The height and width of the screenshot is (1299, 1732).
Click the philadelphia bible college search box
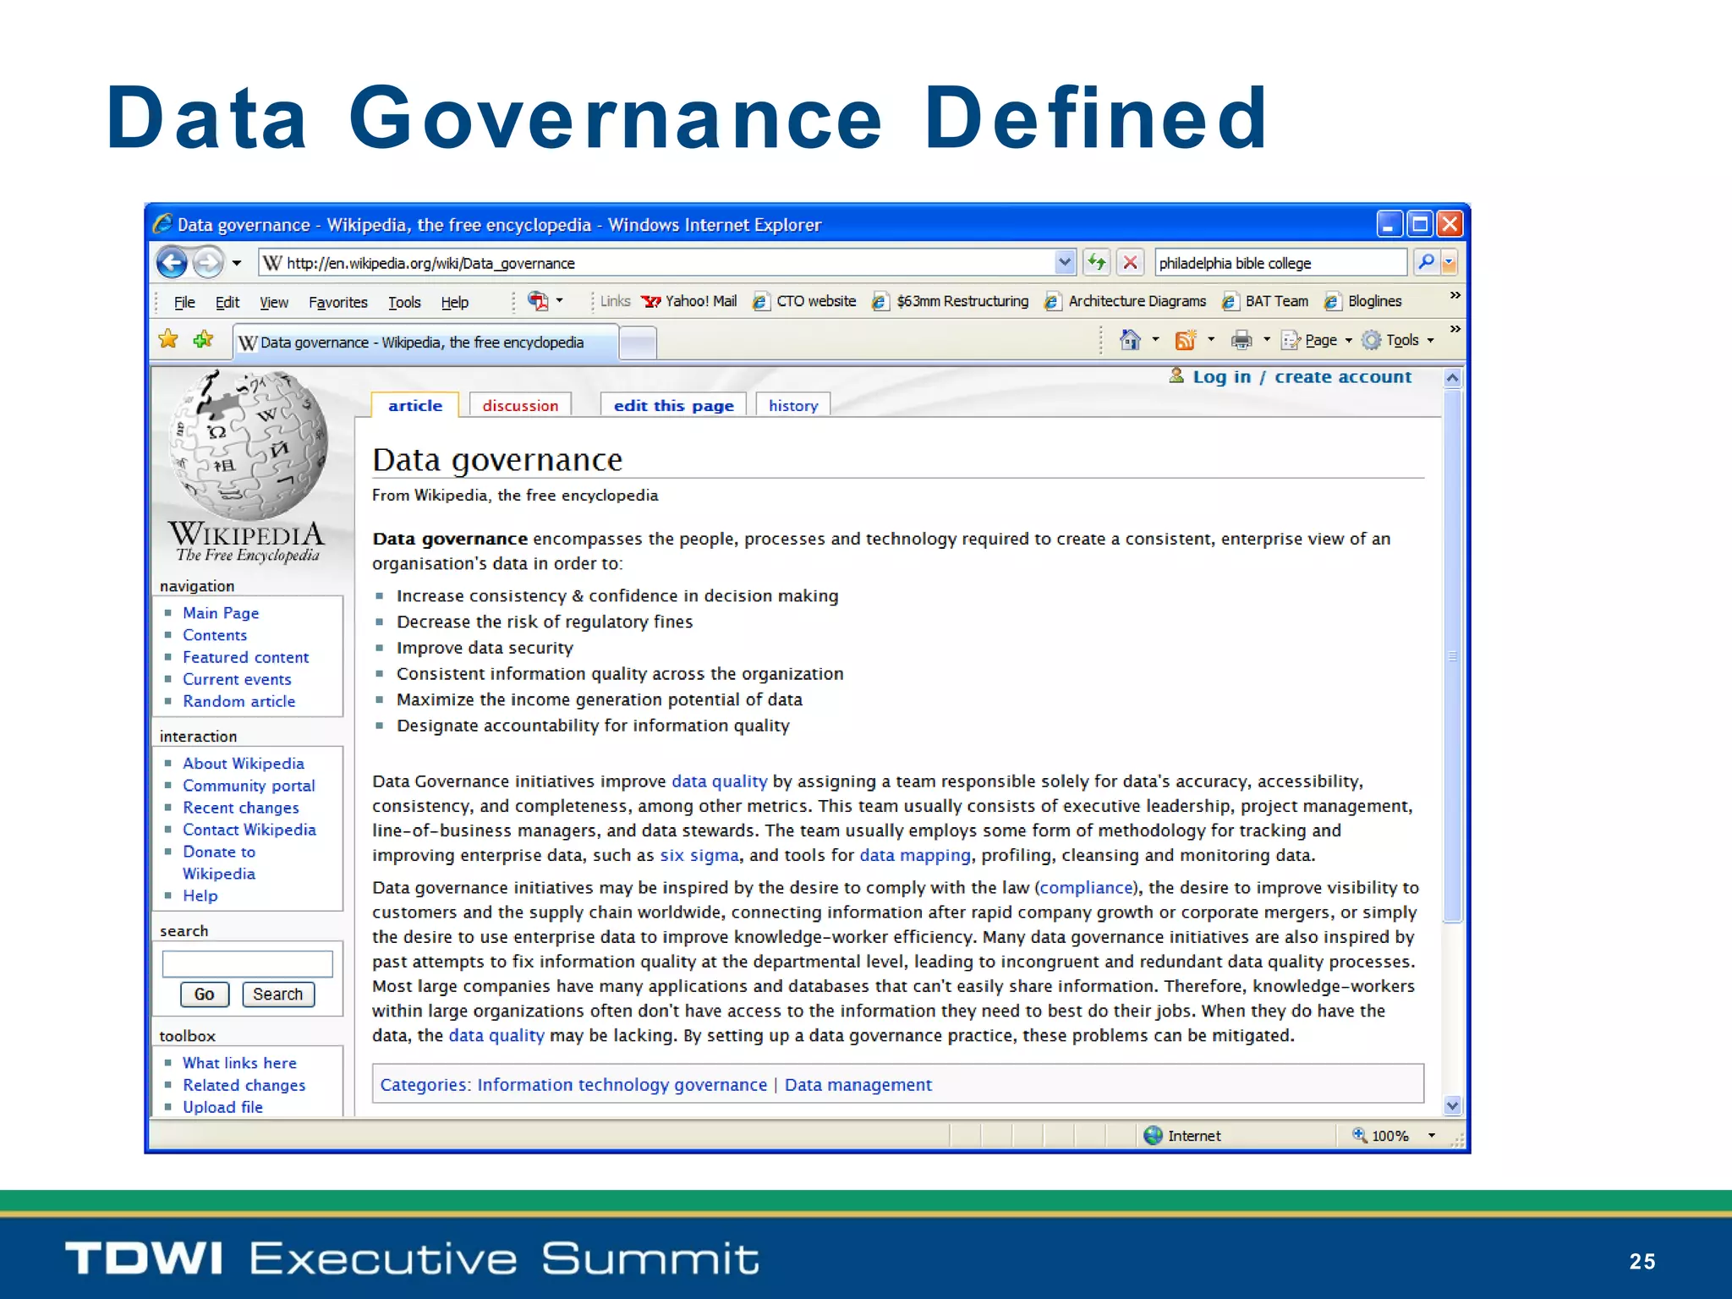(x=1280, y=263)
